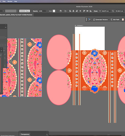Screen dimensions: 125x136
Task: Click Horizontal Align Left icon
Action: coord(70,11)
